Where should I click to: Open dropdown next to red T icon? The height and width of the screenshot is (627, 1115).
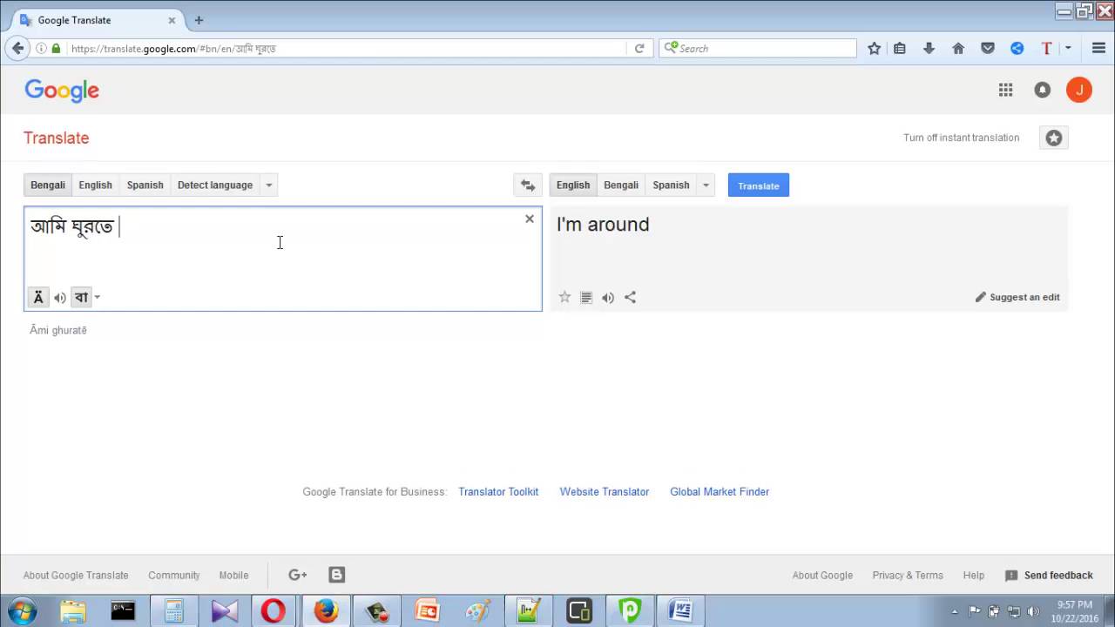click(1068, 49)
